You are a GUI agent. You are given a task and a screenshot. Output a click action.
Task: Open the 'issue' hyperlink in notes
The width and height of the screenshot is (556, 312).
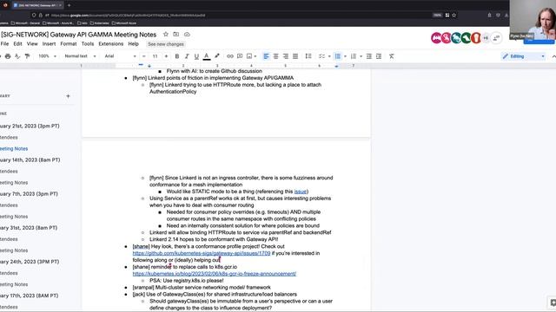(x=300, y=192)
